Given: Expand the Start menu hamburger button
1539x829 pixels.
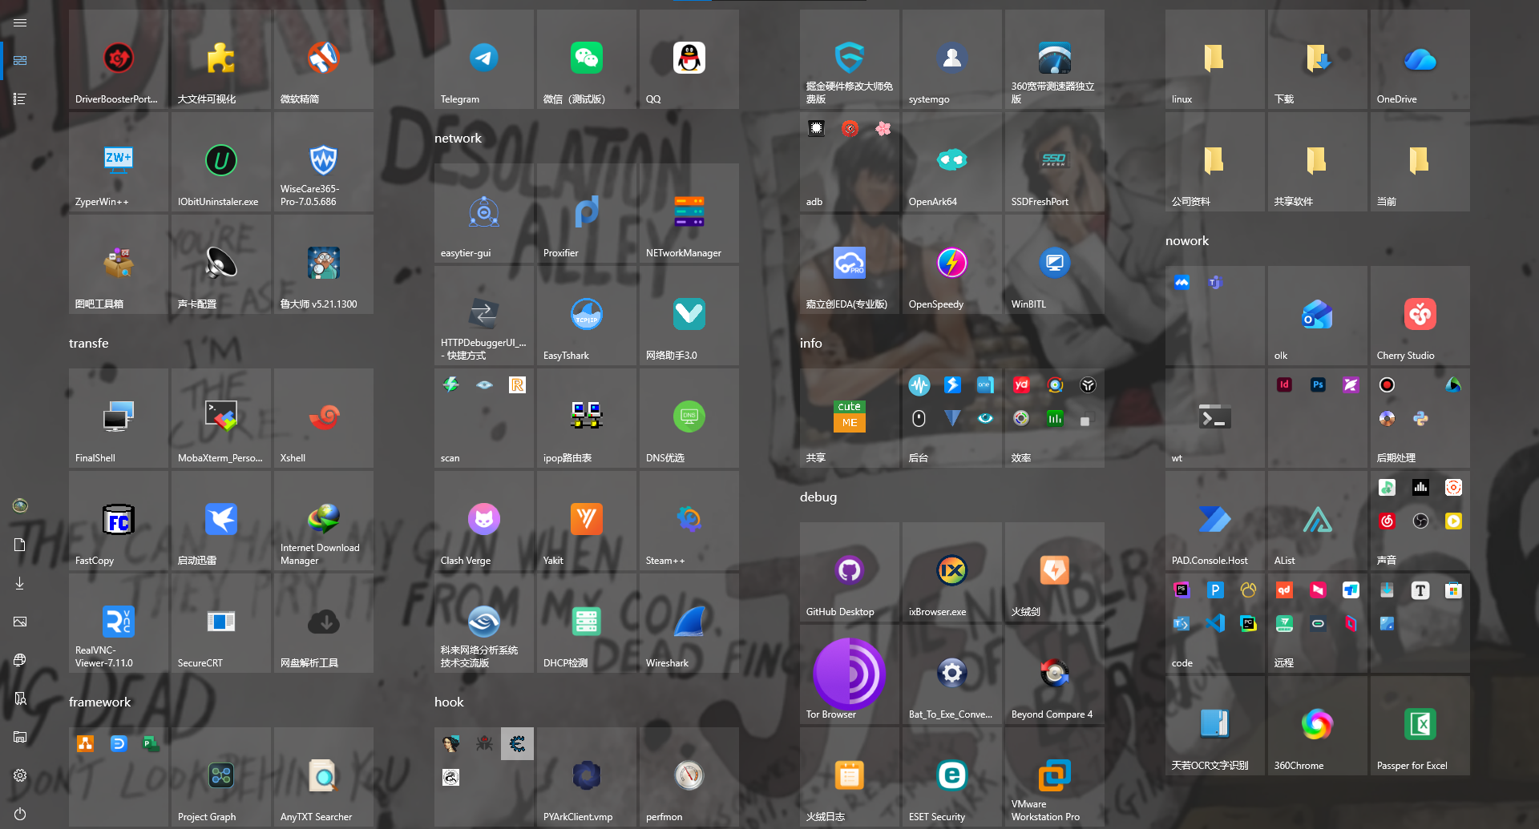Looking at the screenshot, I should click(x=20, y=22).
